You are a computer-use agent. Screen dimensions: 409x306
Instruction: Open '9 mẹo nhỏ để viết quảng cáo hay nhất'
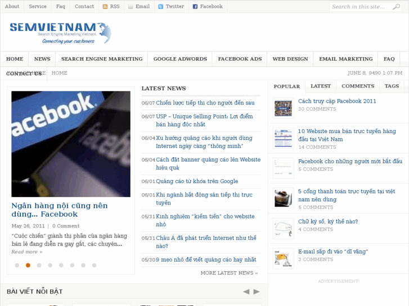(206, 259)
